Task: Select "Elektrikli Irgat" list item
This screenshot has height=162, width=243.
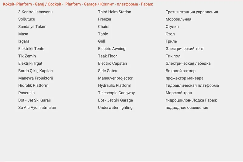Action: point(30,63)
